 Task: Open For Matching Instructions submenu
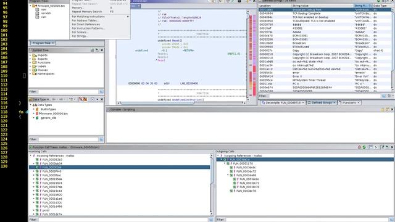click(x=99, y=17)
